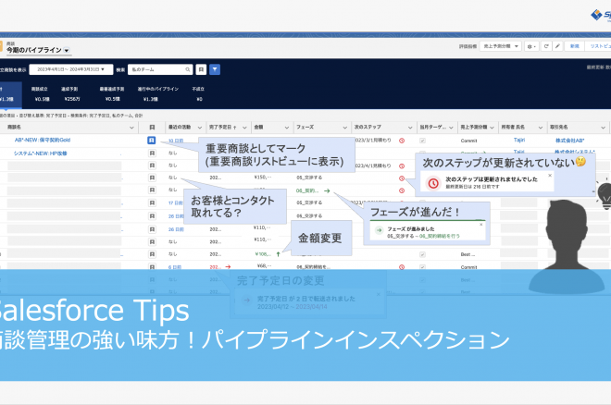This screenshot has width=611, height=405.
Task: Toggle the bookmark on the 17 日前 row
Action: (x=152, y=203)
